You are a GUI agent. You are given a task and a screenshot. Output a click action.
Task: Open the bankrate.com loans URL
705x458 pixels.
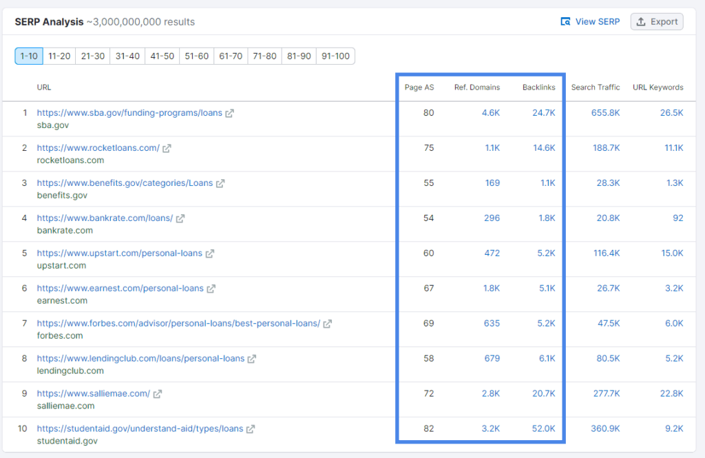tap(105, 218)
